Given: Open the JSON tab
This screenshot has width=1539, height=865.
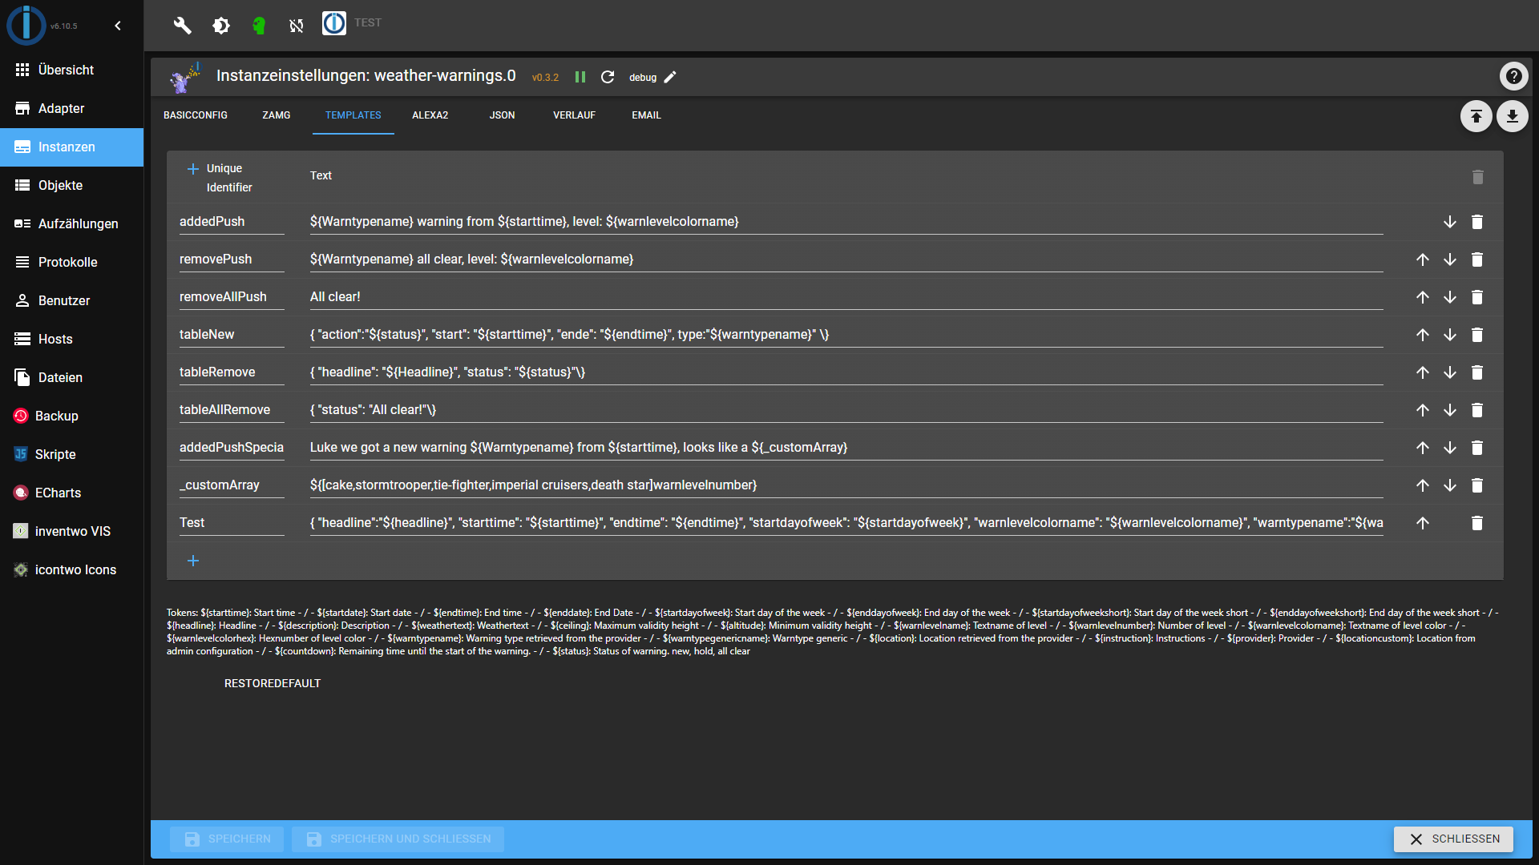Looking at the screenshot, I should click(x=503, y=115).
